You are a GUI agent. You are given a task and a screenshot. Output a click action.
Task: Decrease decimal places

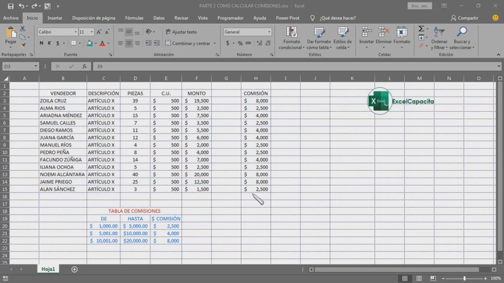[x=267, y=43]
